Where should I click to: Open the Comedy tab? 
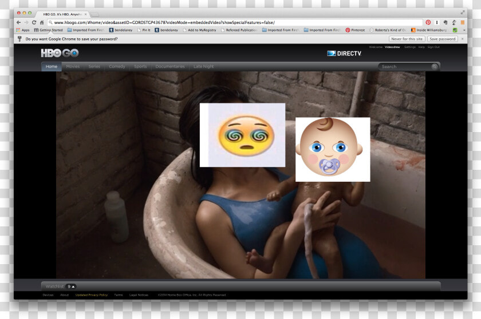tap(117, 66)
